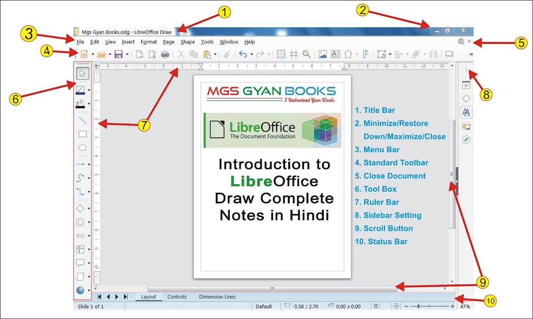Expand the Fill Color dropdown arrow
Image resolution: width=533 pixels, height=319 pixels.
pos(89,105)
